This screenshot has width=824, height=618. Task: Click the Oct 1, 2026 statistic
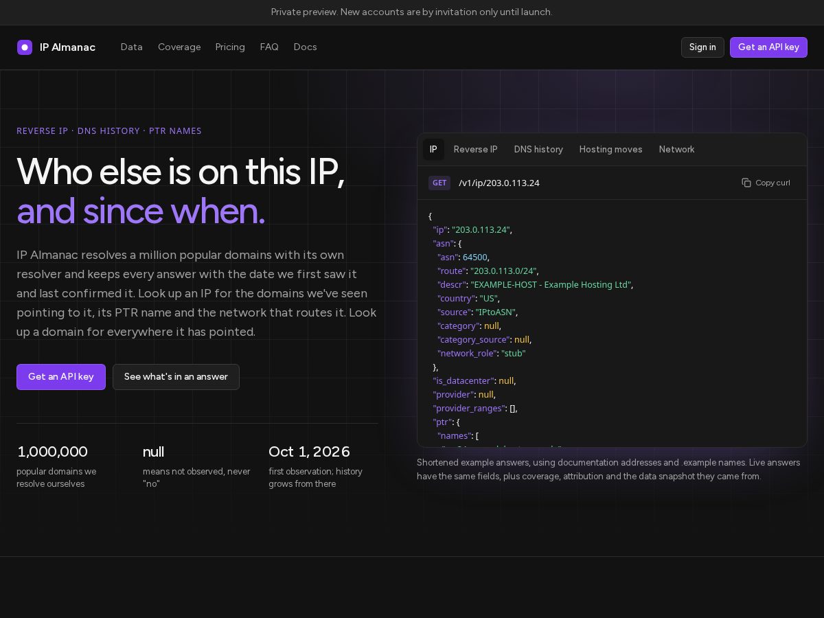pos(309,452)
